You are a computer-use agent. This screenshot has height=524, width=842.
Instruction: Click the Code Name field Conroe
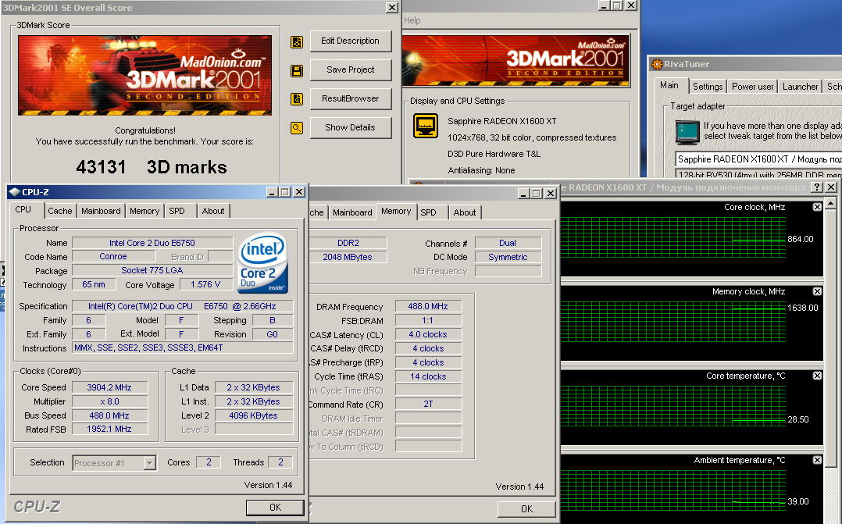112,257
